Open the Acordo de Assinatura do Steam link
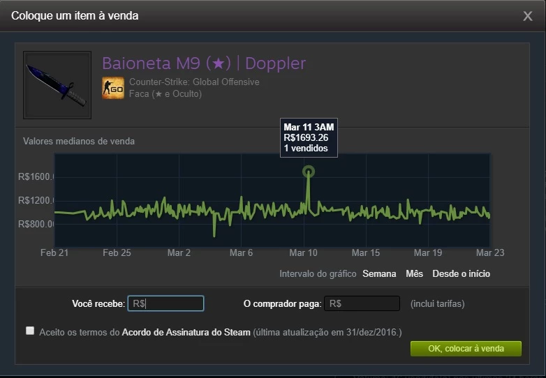Viewport: 546px width, 378px height. click(186, 333)
